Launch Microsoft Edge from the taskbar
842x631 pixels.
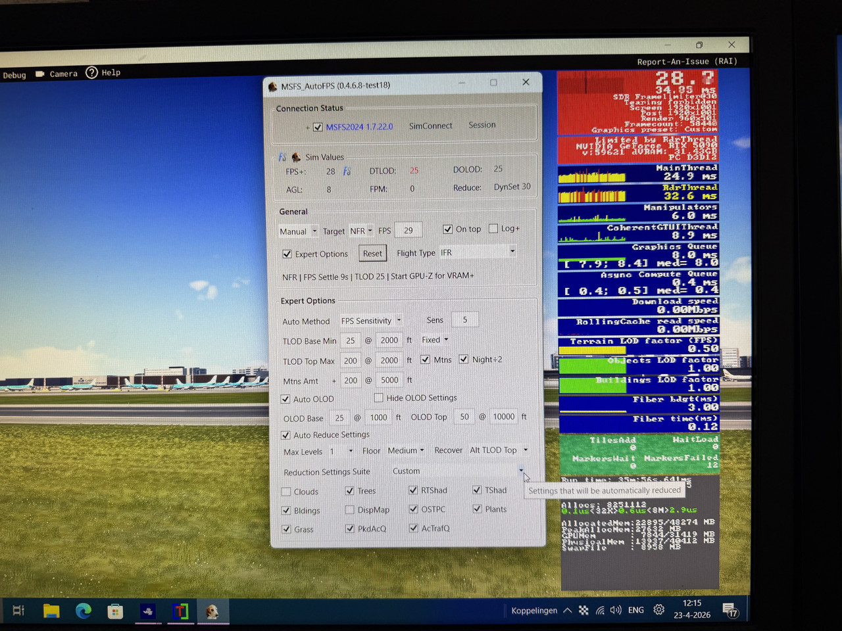[84, 611]
